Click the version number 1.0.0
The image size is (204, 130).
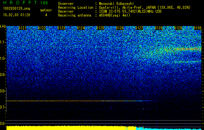[x=44, y=3]
